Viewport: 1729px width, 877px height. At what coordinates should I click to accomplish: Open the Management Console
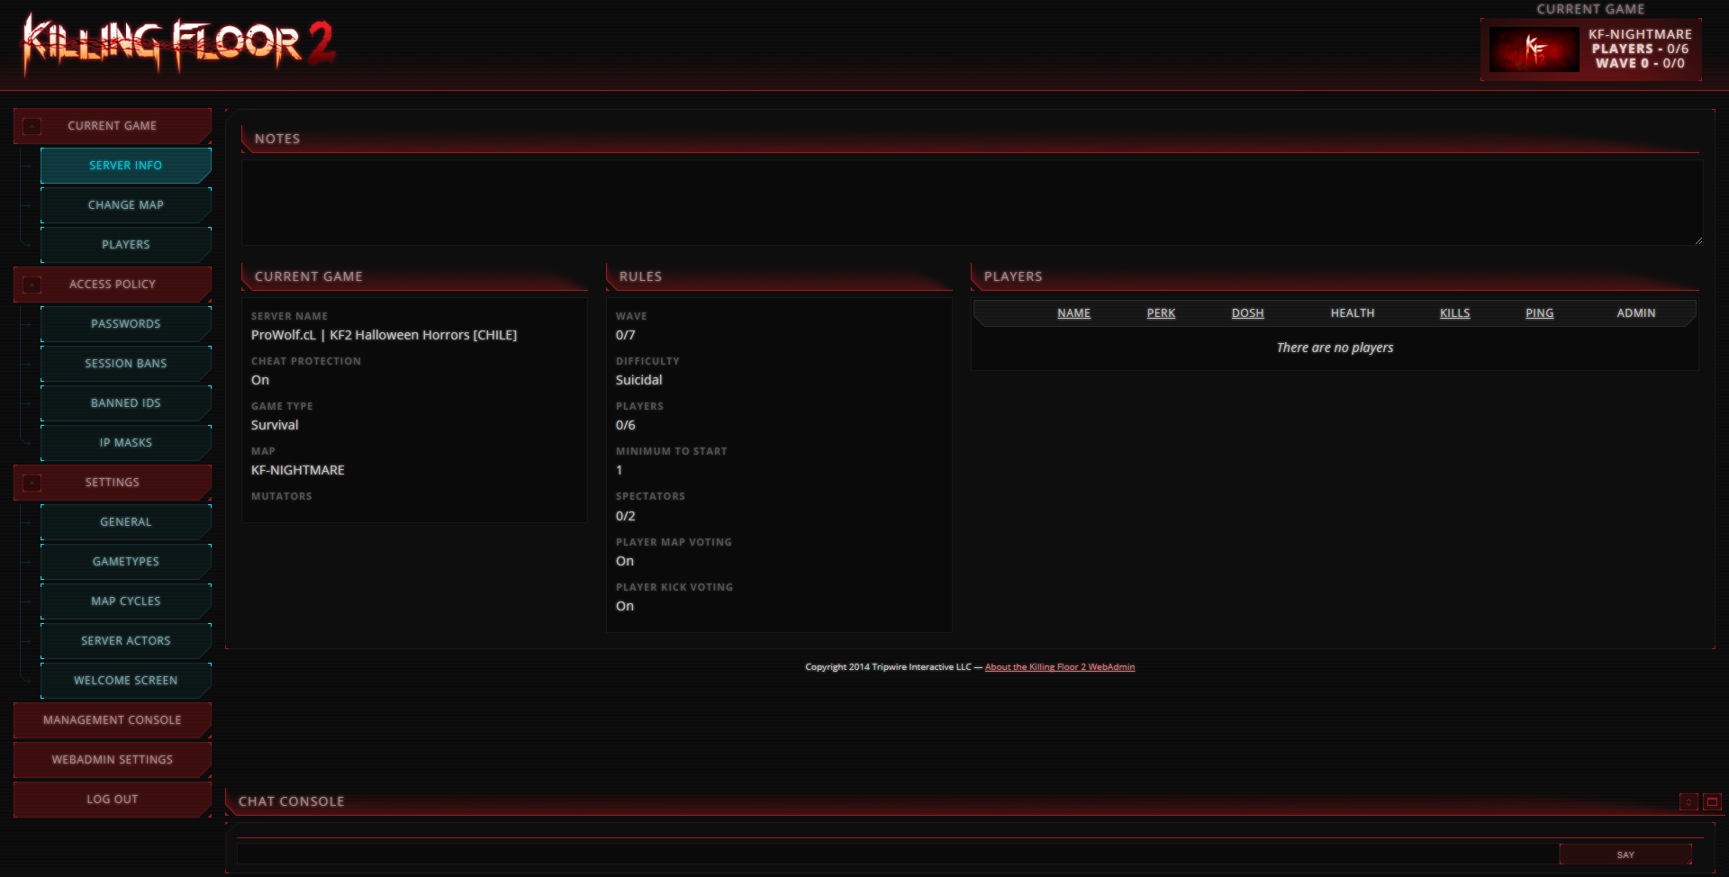113,720
